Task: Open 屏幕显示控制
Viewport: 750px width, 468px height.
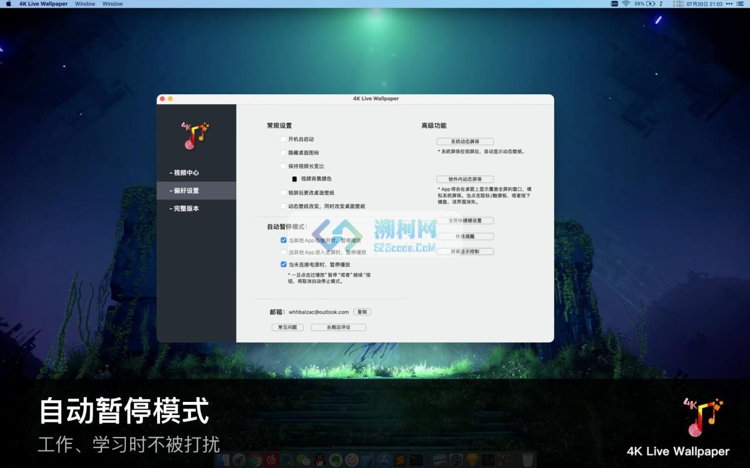Action: pyautogui.click(x=465, y=252)
